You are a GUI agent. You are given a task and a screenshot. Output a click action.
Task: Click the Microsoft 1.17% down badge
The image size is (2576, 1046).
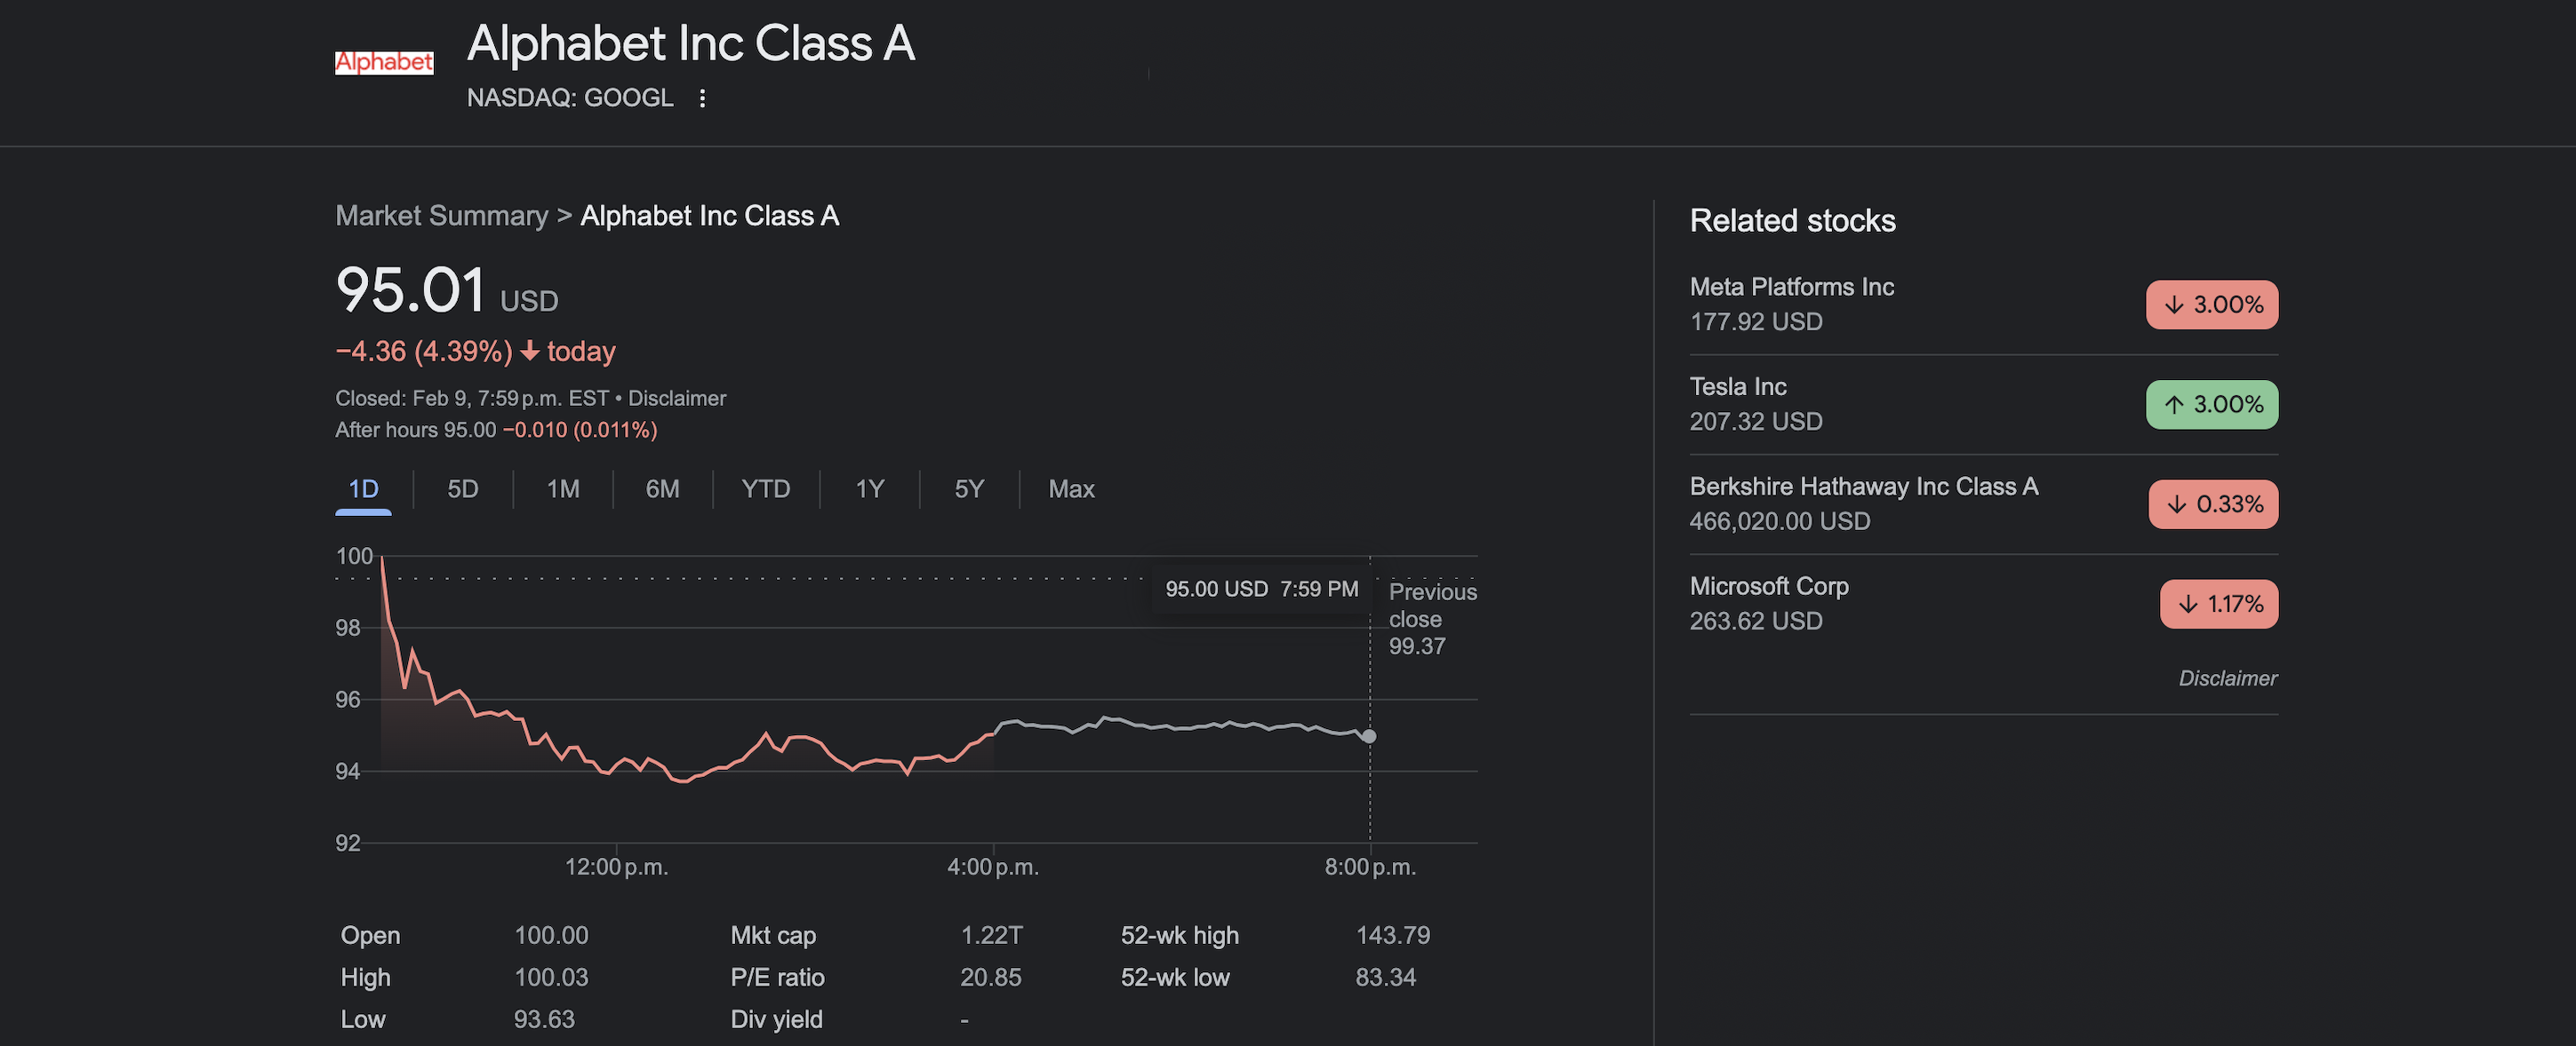click(x=2219, y=605)
